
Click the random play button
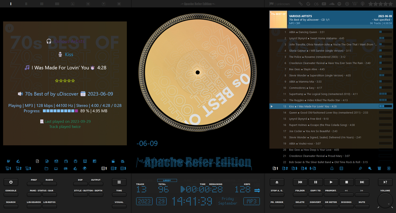point(385,182)
